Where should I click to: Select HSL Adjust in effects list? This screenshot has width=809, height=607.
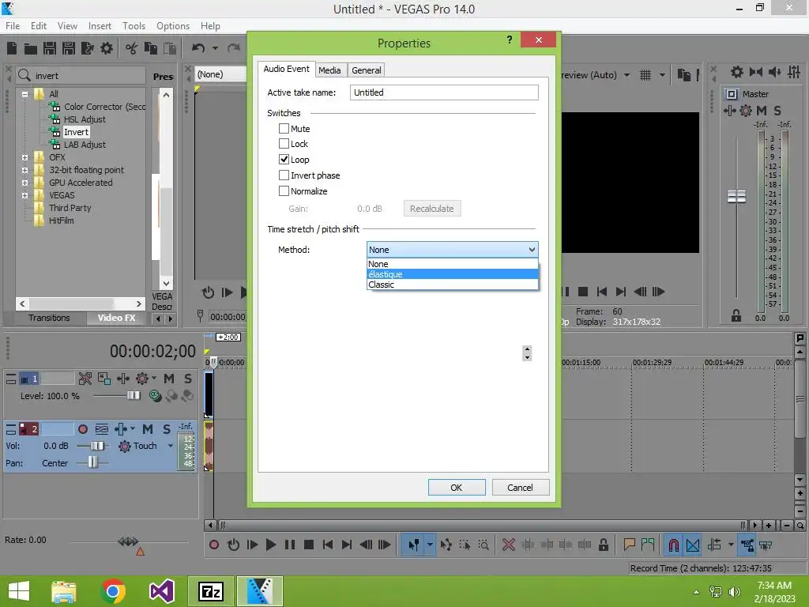85,119
